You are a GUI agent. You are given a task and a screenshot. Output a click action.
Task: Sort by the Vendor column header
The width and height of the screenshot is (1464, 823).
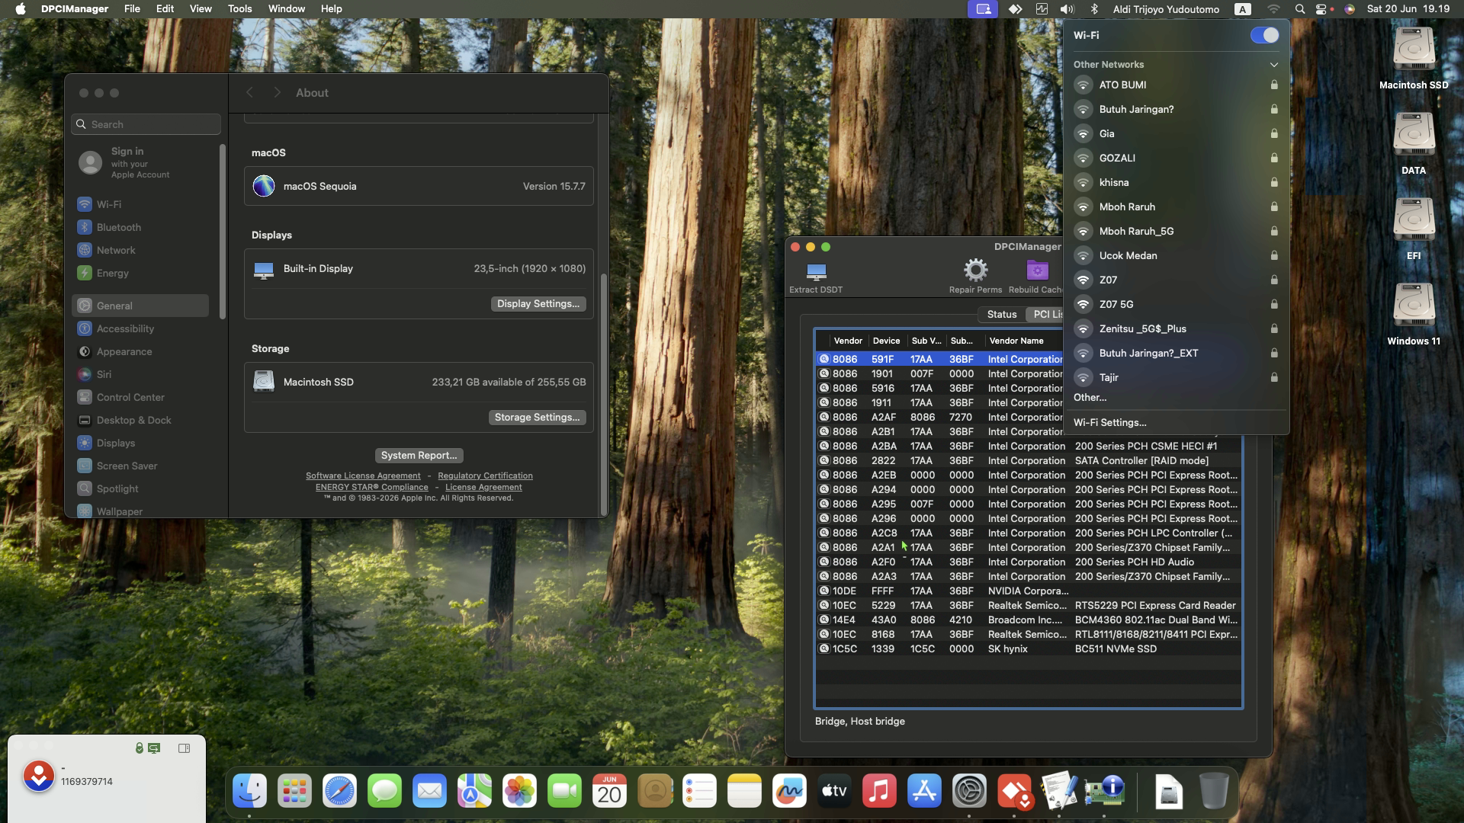coord(847,341)
